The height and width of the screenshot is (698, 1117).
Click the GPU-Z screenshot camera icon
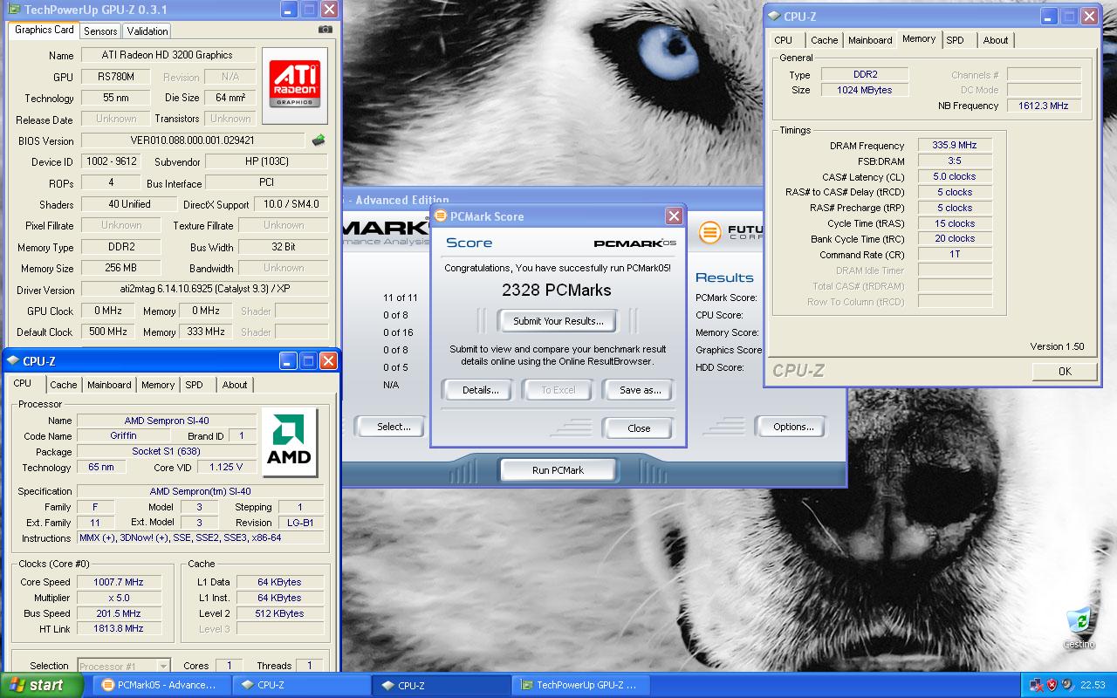coord(326,29)
